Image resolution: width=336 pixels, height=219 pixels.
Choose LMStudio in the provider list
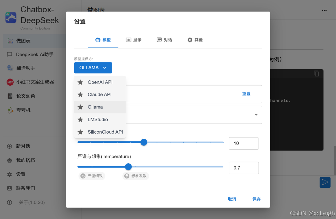point(100,119)
